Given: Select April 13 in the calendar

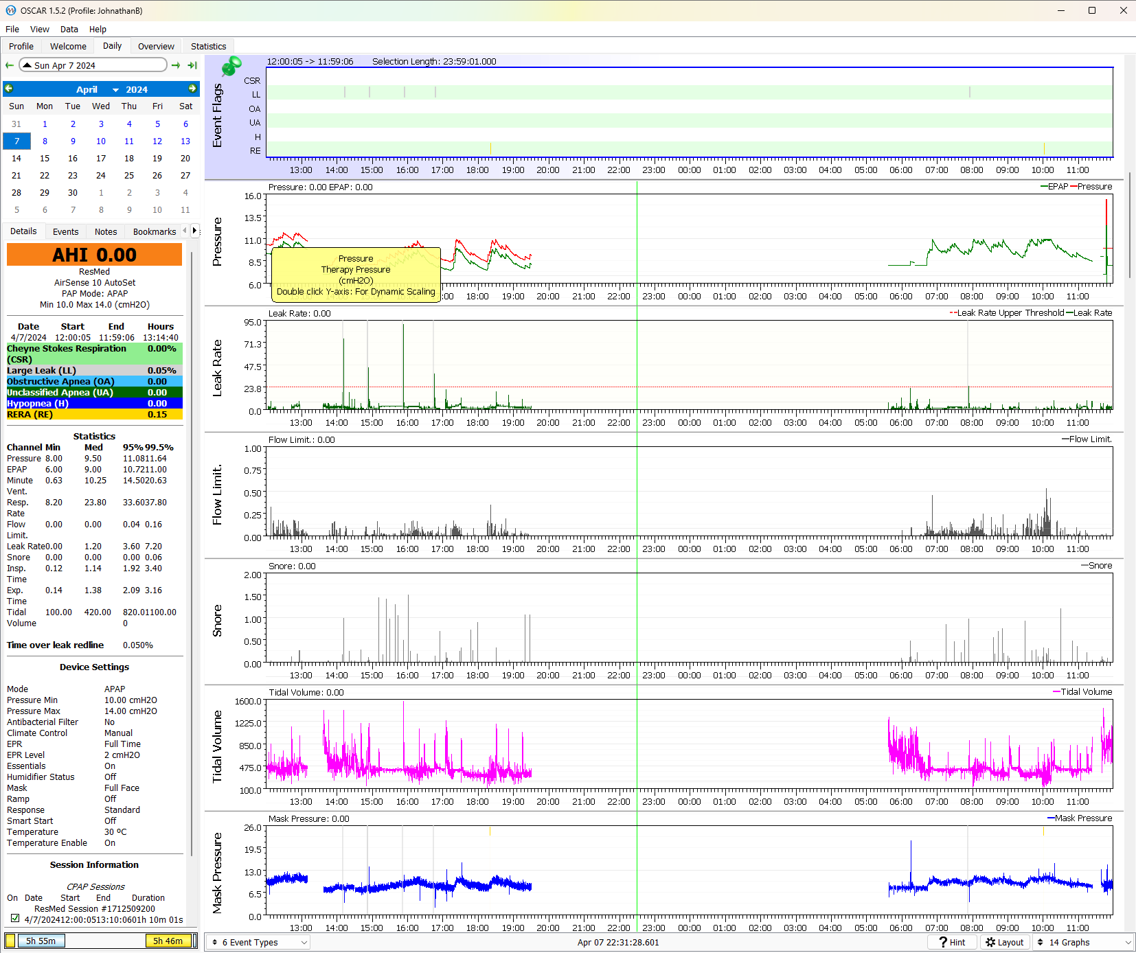Looking at the screenshot, I should (185, 141).
